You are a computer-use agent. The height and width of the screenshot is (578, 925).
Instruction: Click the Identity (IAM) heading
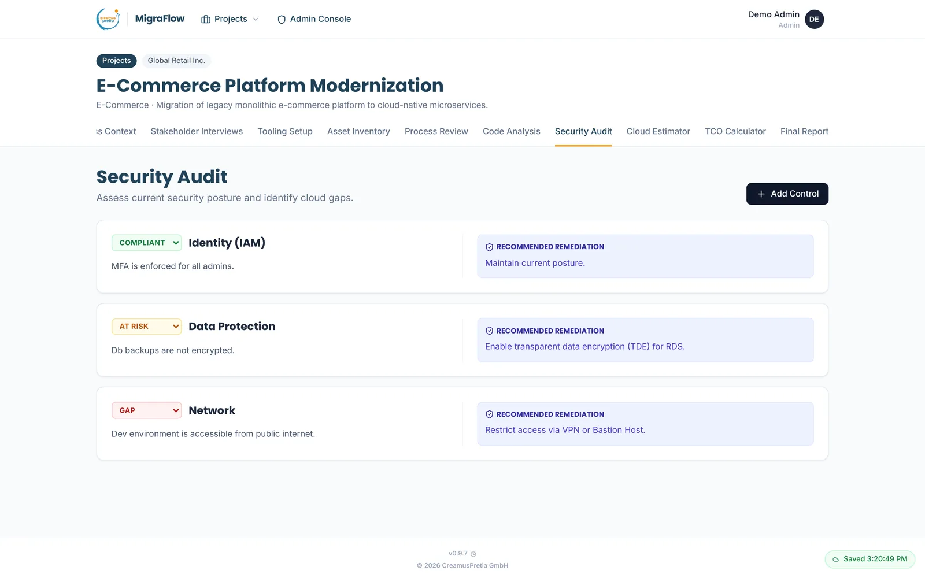[227, 243]
